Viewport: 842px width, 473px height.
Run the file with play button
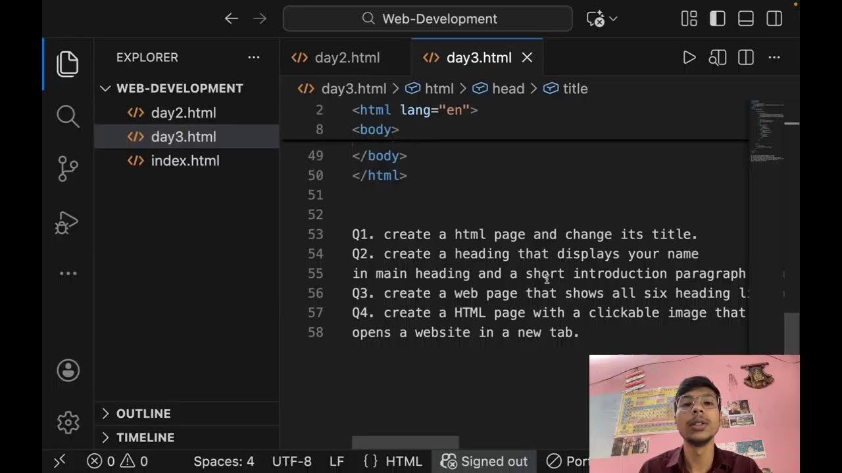(689, 57)
